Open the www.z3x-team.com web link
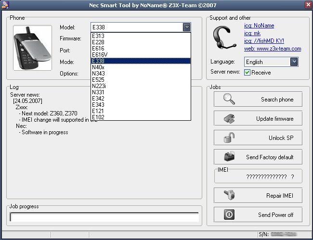The width and height of the screenshot is (313, 240). 273,49
